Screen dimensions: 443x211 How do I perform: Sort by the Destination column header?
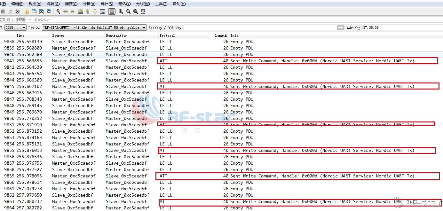(x=132, y=35)
